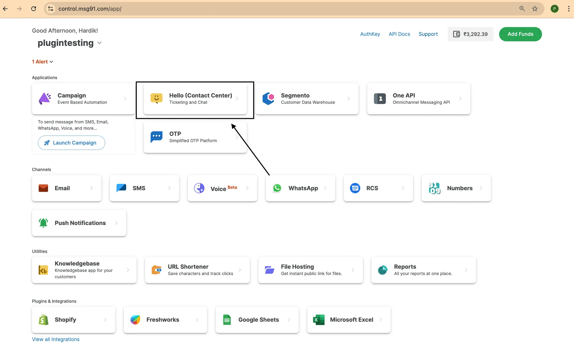Click the URL Shortener title
Image resolution: width=574 pixels, height=346 pixels.
click(x=188, y=267)
